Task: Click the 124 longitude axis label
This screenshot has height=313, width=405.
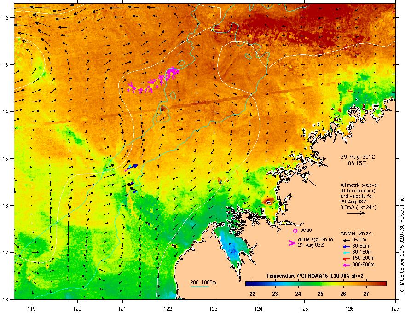Action: [x=259, y=308]
